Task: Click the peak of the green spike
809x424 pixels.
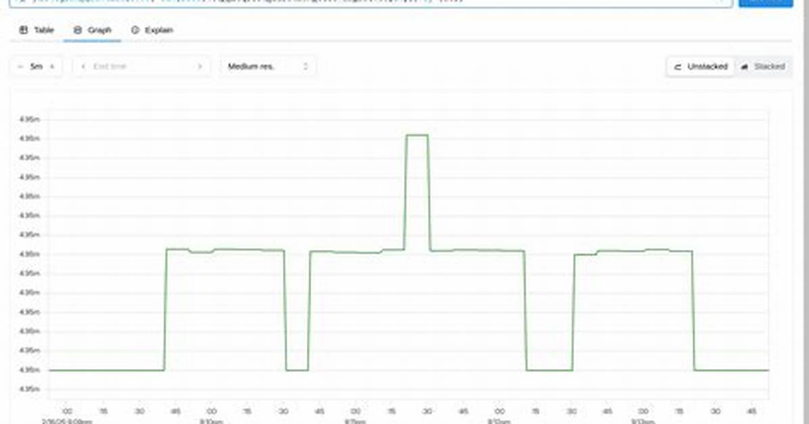Action: tap(417, 135)
